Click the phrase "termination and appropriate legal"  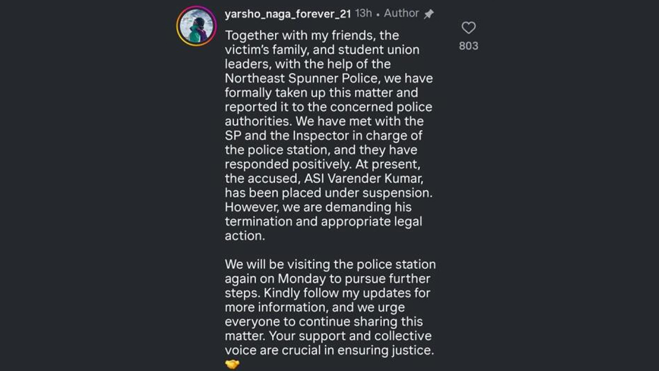(x=322, y=222)
